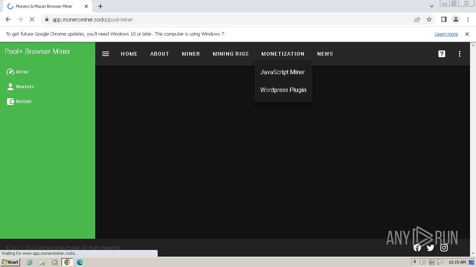The width and height of the screenshot is (476, 267).
Task: Open Windows Media Player taskbar icon
Action: 55,262
